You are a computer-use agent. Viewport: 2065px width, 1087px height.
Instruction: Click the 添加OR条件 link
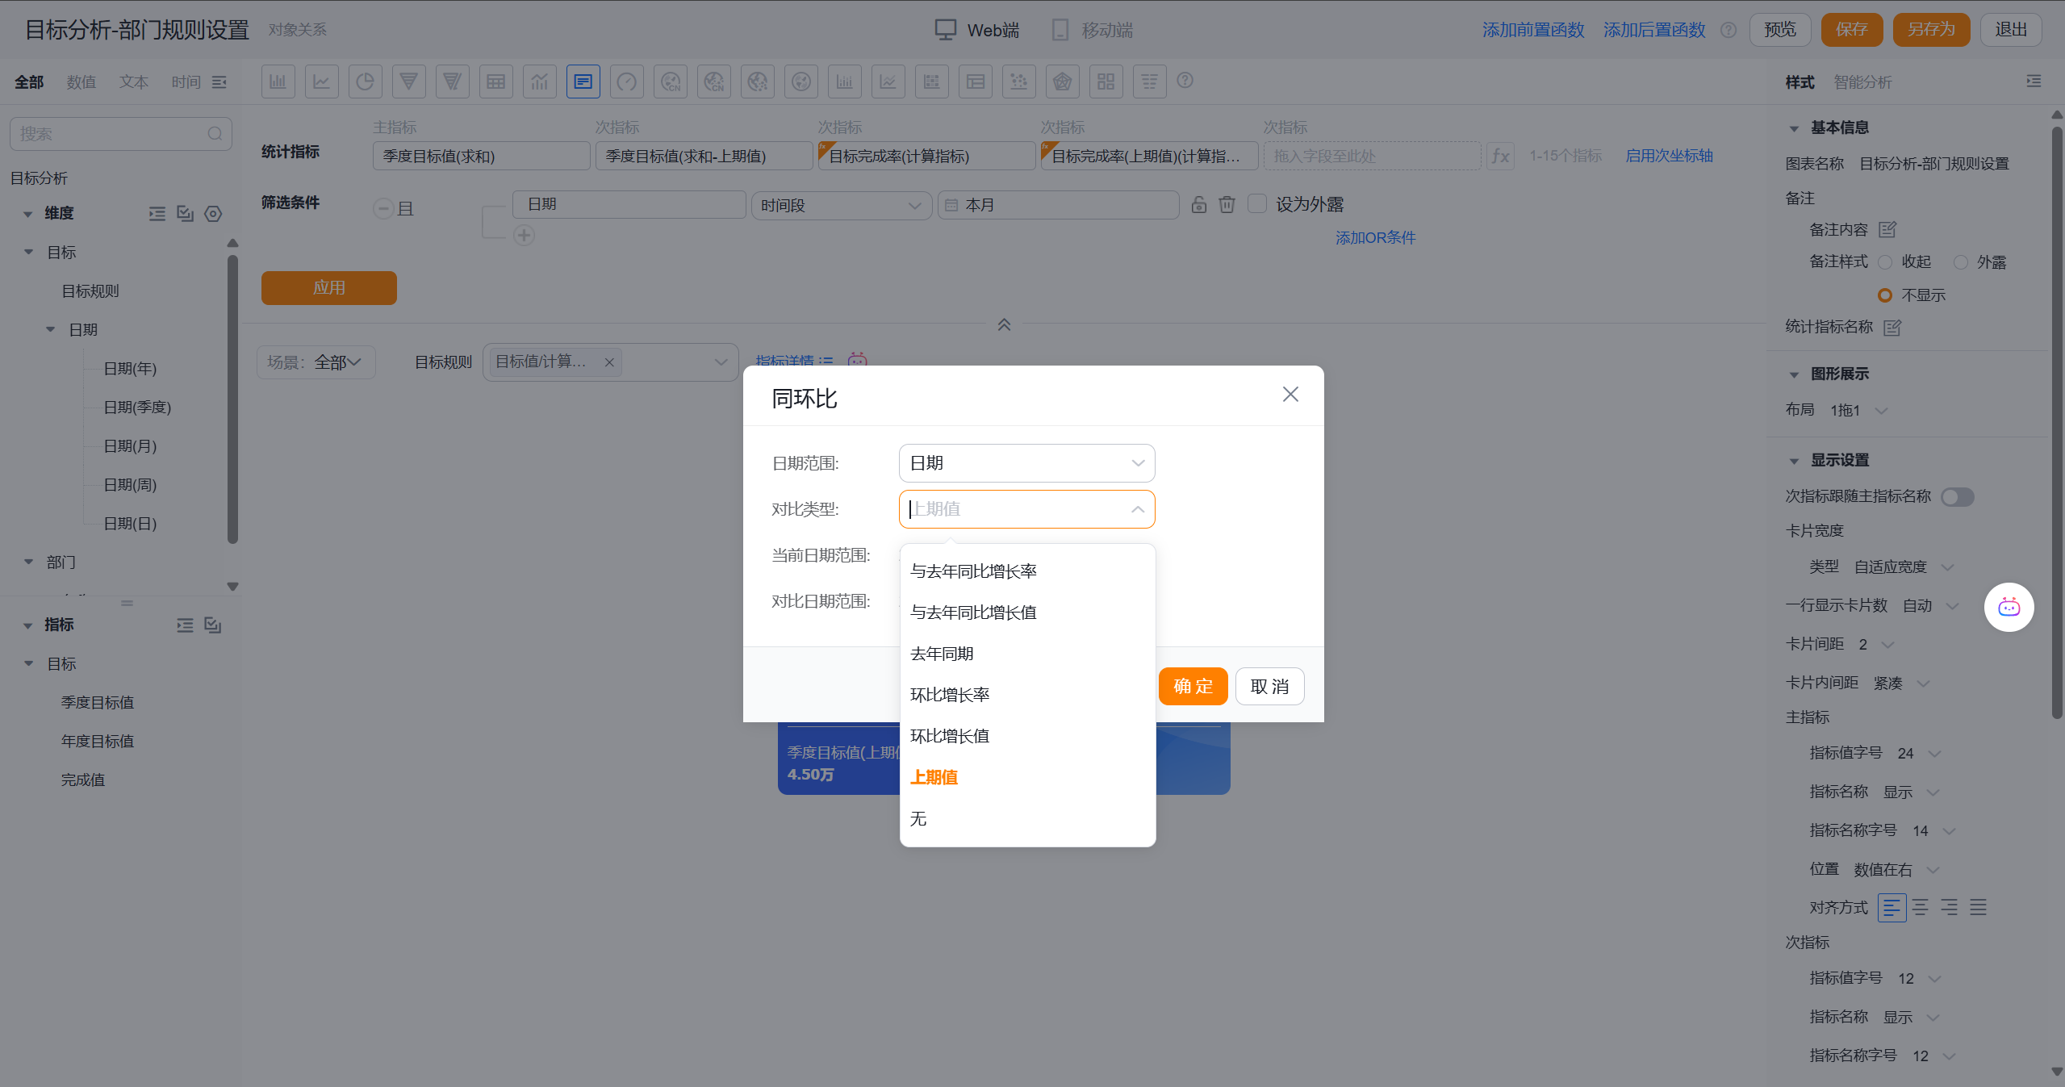tap(1374, 238)
